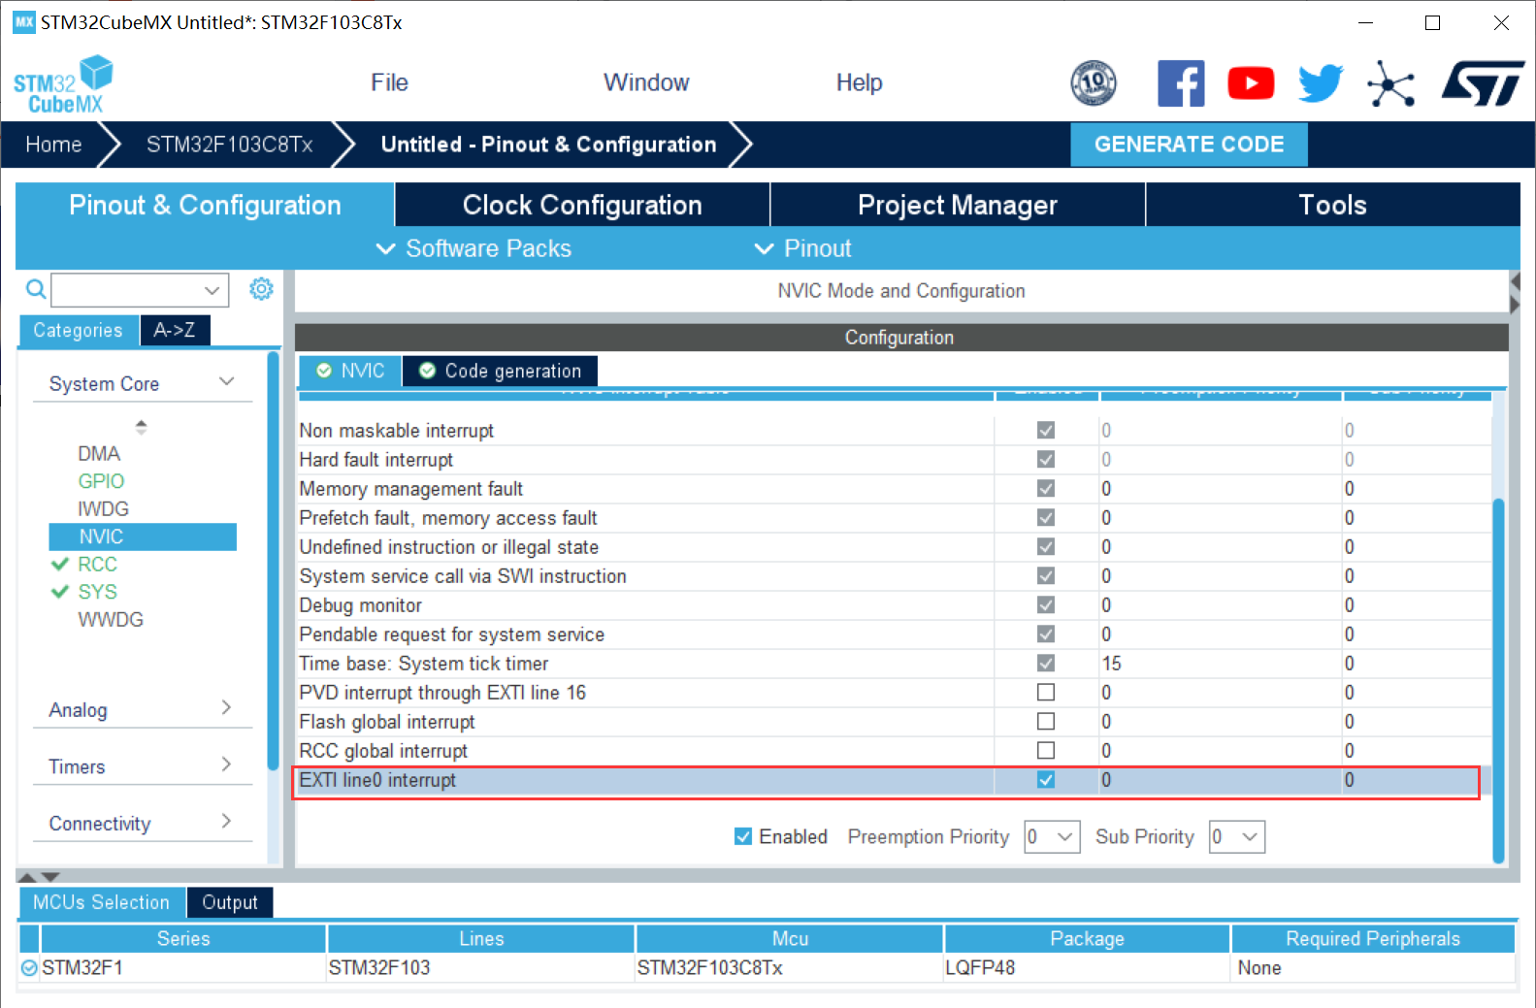Click the bottom panel splitter arrows
The width and height of the screenshot is (1536, 1008).
click(x=39, y=876)
